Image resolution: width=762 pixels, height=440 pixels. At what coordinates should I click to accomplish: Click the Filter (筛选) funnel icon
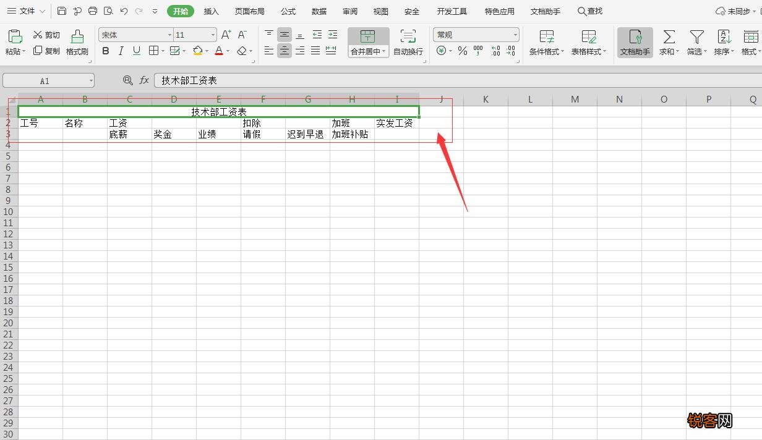[697, 37]
